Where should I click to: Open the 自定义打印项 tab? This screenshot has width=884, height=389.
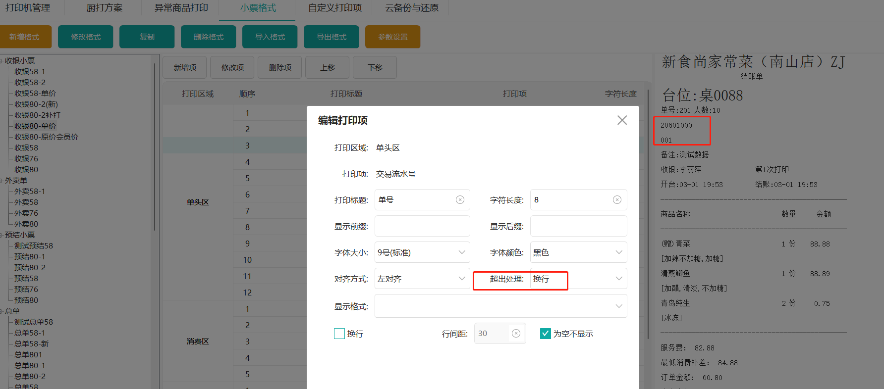pyautogui.click(x=335, y=8)
